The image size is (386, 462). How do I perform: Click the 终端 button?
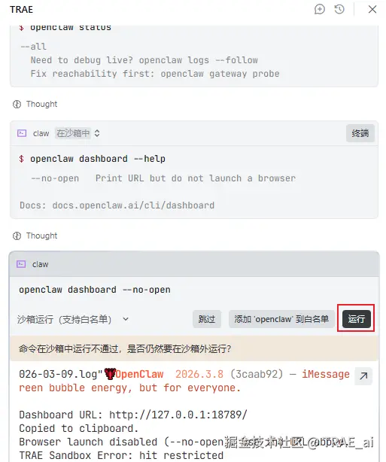pos(360,133)
